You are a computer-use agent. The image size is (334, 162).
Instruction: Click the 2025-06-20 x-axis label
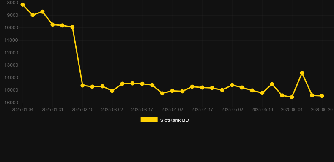tap(322, 110)
